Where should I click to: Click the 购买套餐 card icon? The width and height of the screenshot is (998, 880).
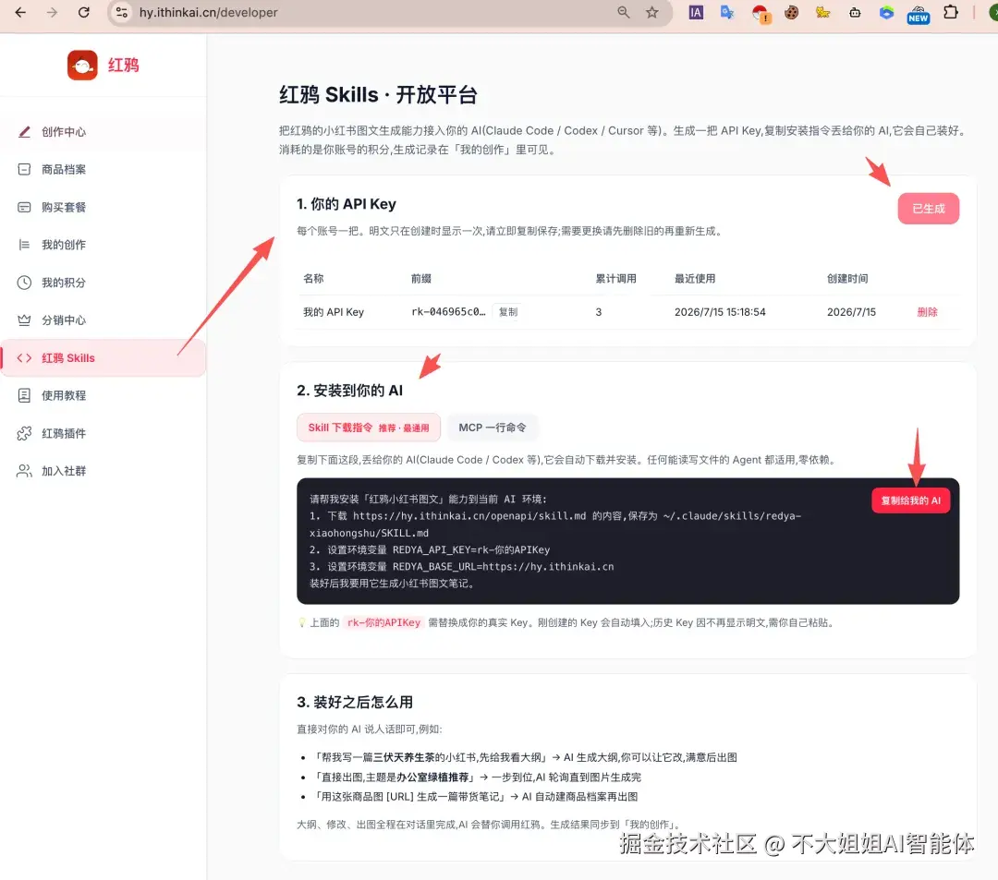(x=24, y=207)
